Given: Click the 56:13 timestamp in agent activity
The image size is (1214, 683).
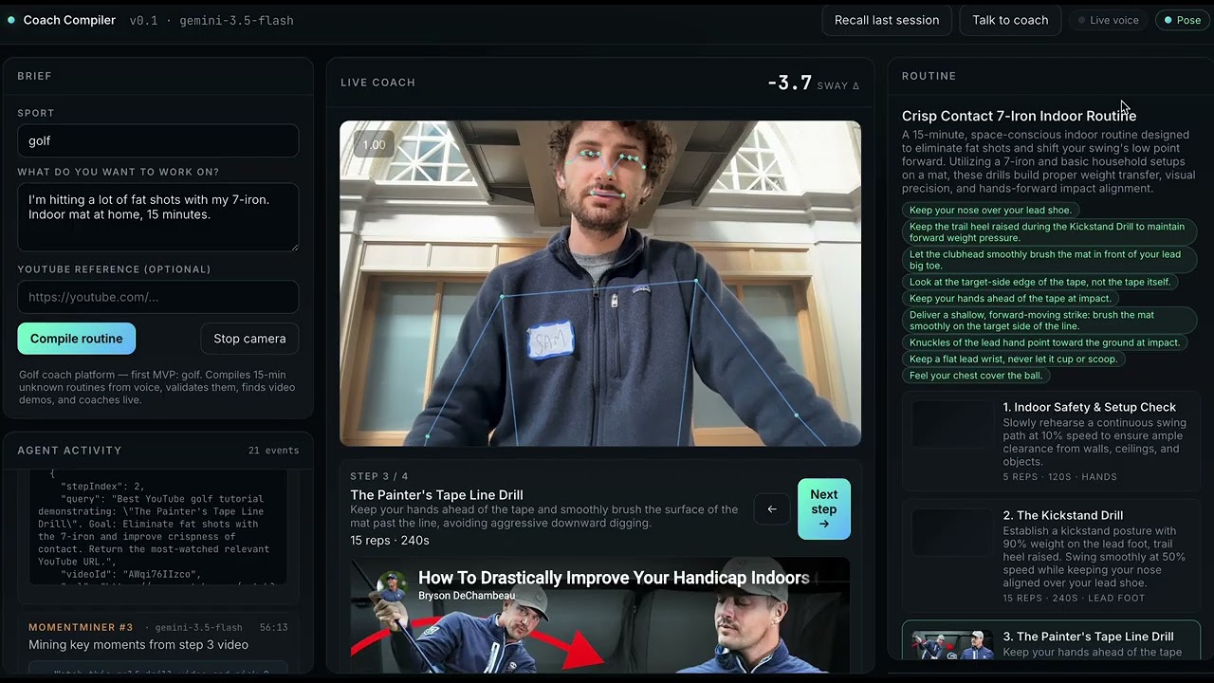Looking at the screenshot, I should pyautogui.click(x=273, y=628).
